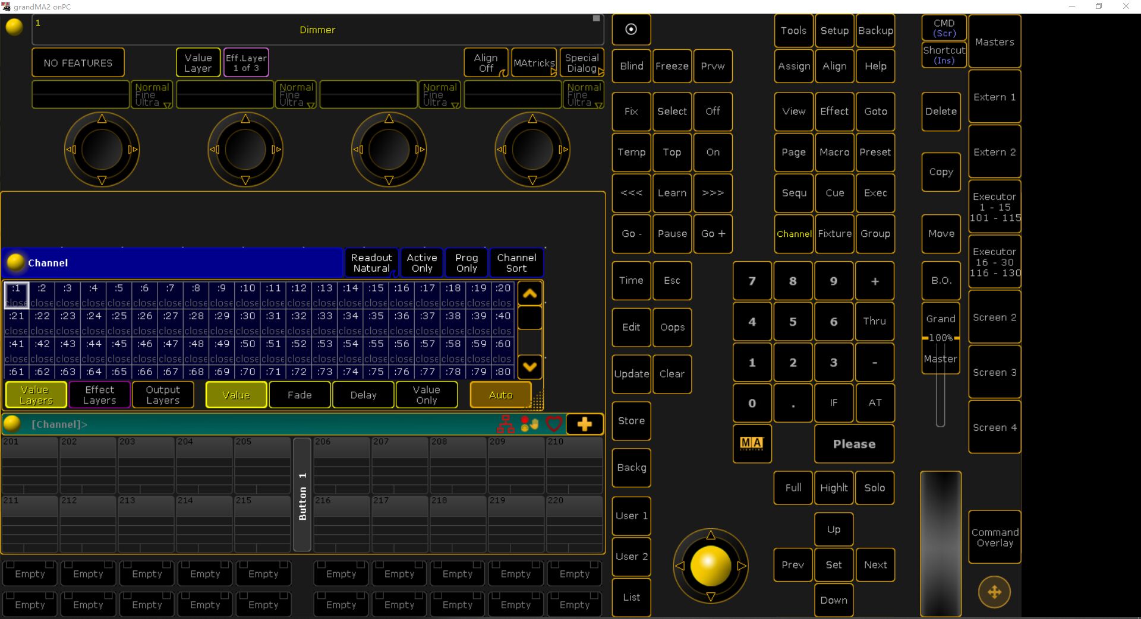The width and height of the screenshot is (1141, 619).
Task: Click down arrow of first encoder wheel
Action: click(102, 180)
